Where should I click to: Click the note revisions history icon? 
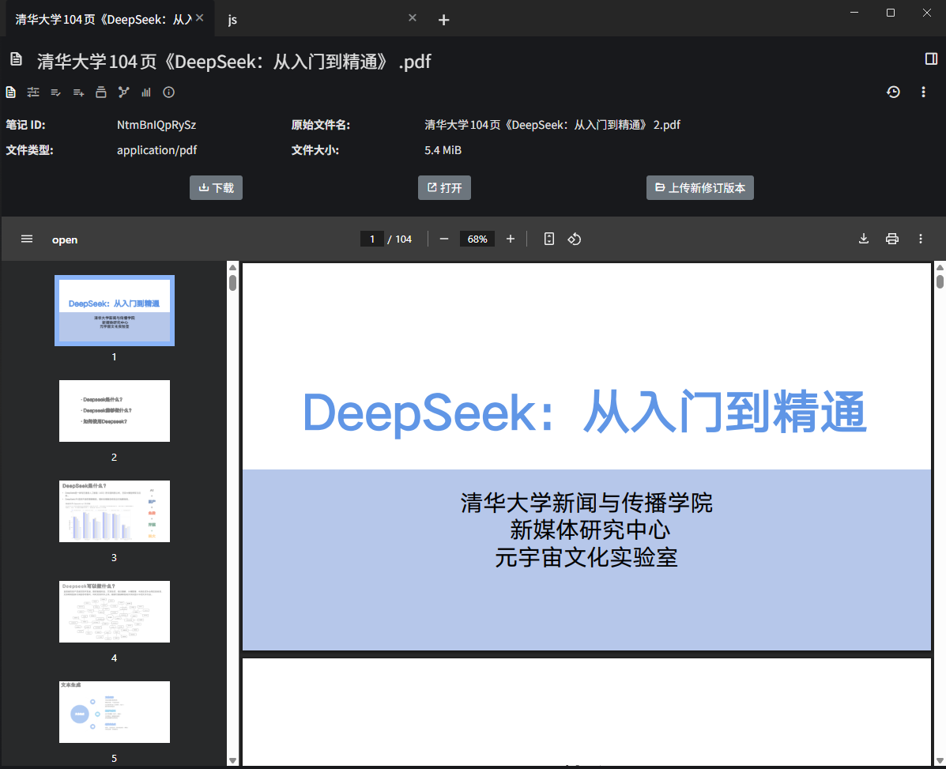(893, 92)
